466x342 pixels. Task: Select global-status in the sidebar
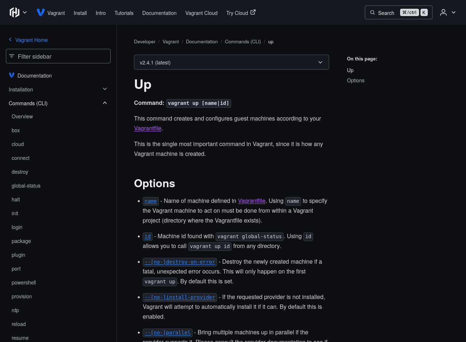26,186
